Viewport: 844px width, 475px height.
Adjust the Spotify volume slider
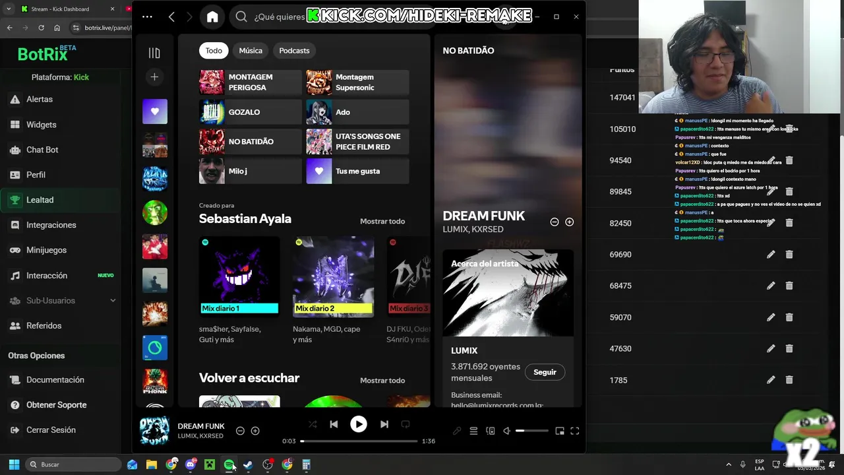531,431
